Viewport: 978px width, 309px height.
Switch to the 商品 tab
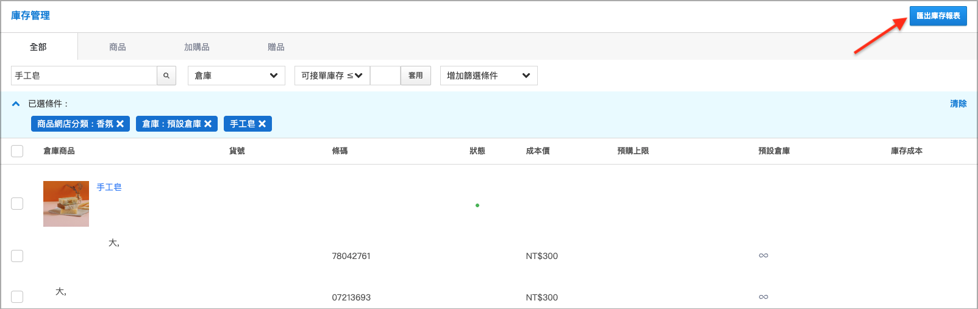click(x=118, y=47)
